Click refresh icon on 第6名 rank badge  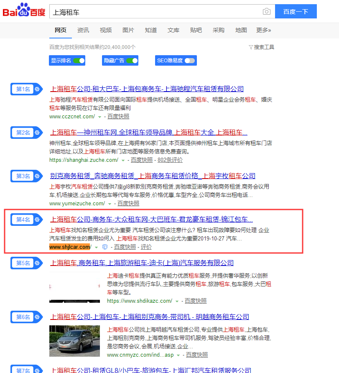pos(37,317)
